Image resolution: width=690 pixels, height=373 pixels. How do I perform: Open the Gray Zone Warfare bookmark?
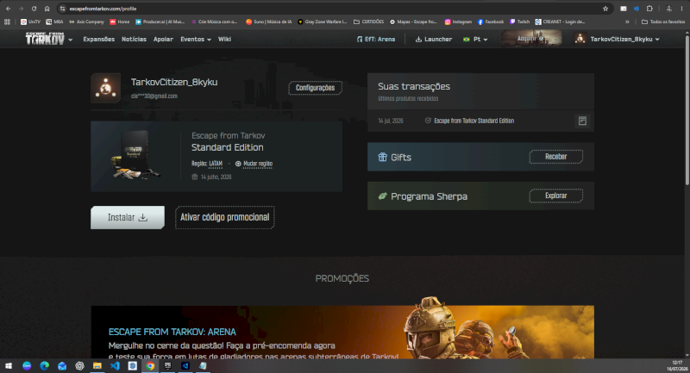pyautogui.click(x=322, y=22)
